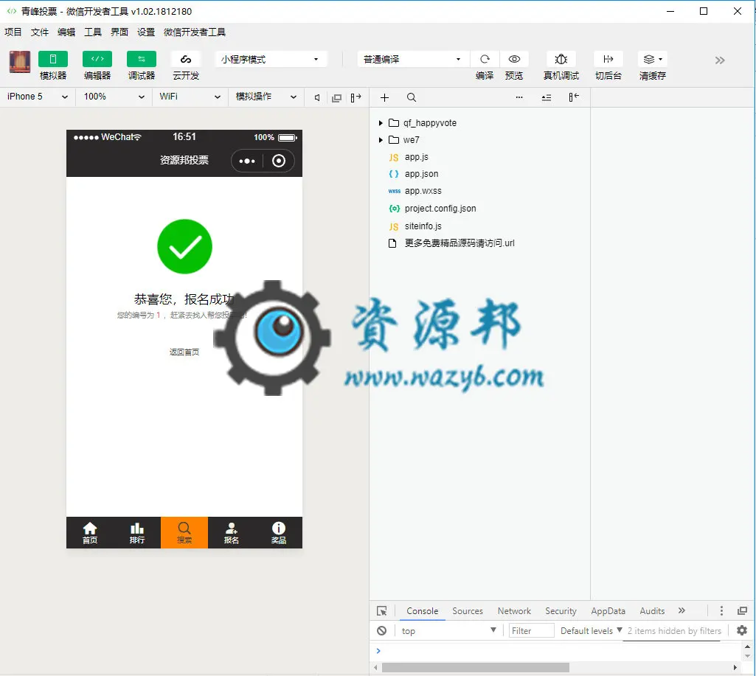756x676 pixels.
Task: Toggle the 模拟器 simulator panel button
Action: 53,59
